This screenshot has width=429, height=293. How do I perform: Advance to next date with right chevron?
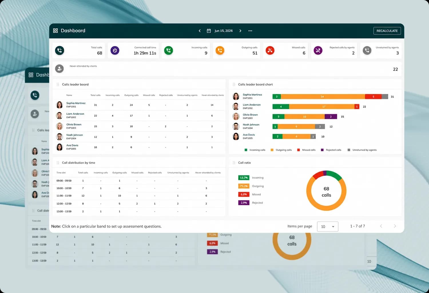(x=240, y=31)
